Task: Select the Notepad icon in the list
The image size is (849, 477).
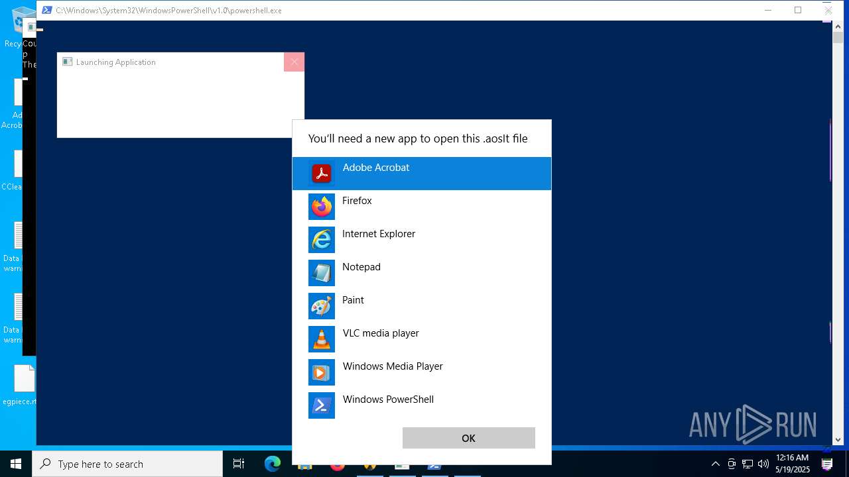Action: pyautogui.click(x=322, y=273)
